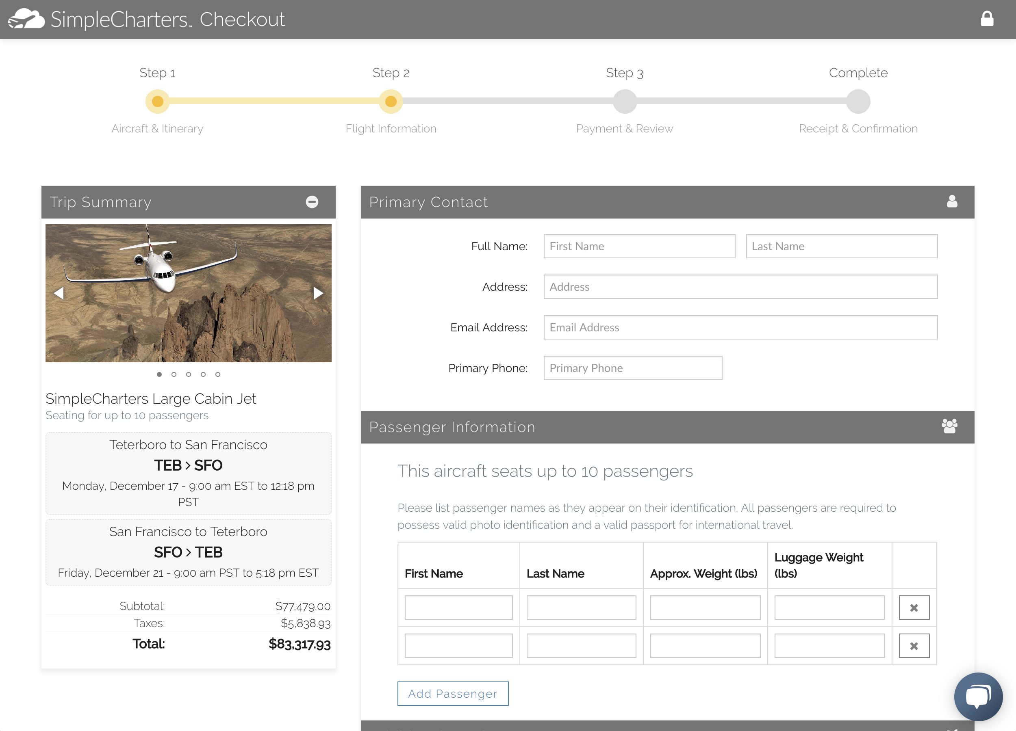The image size is (1016, 731).
Task: Click the Primary Contact person icon
Action: pyautogui.click(x=952, y=201)
